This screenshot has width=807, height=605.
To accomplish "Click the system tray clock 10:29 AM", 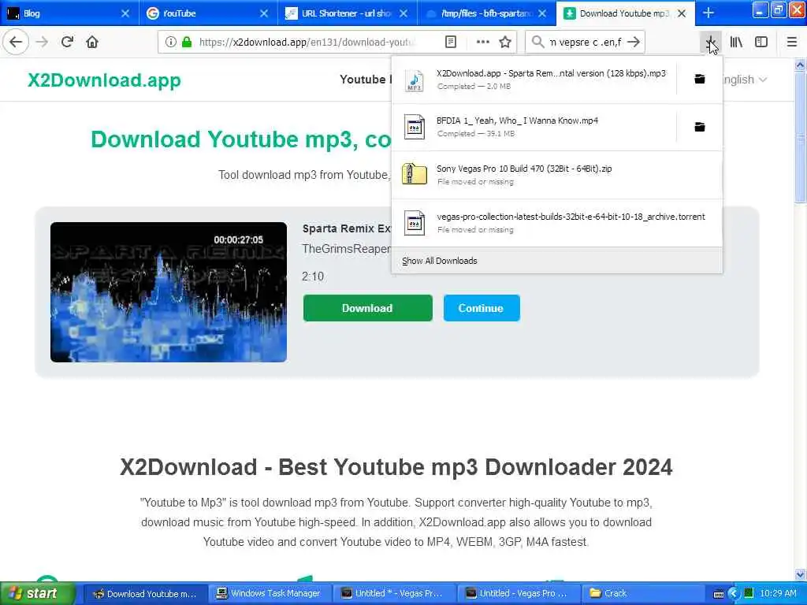I will (778, 593).
